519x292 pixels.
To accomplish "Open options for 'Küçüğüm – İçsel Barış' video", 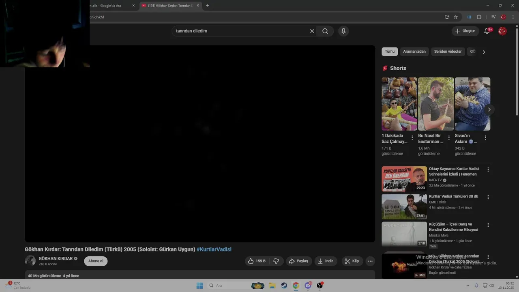I will 488,225.
